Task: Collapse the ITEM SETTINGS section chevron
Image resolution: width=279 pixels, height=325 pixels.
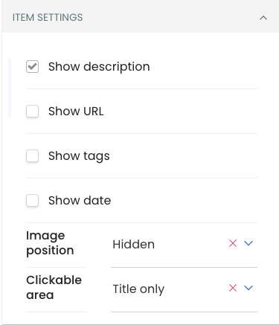Action: [x=263, y=18]
